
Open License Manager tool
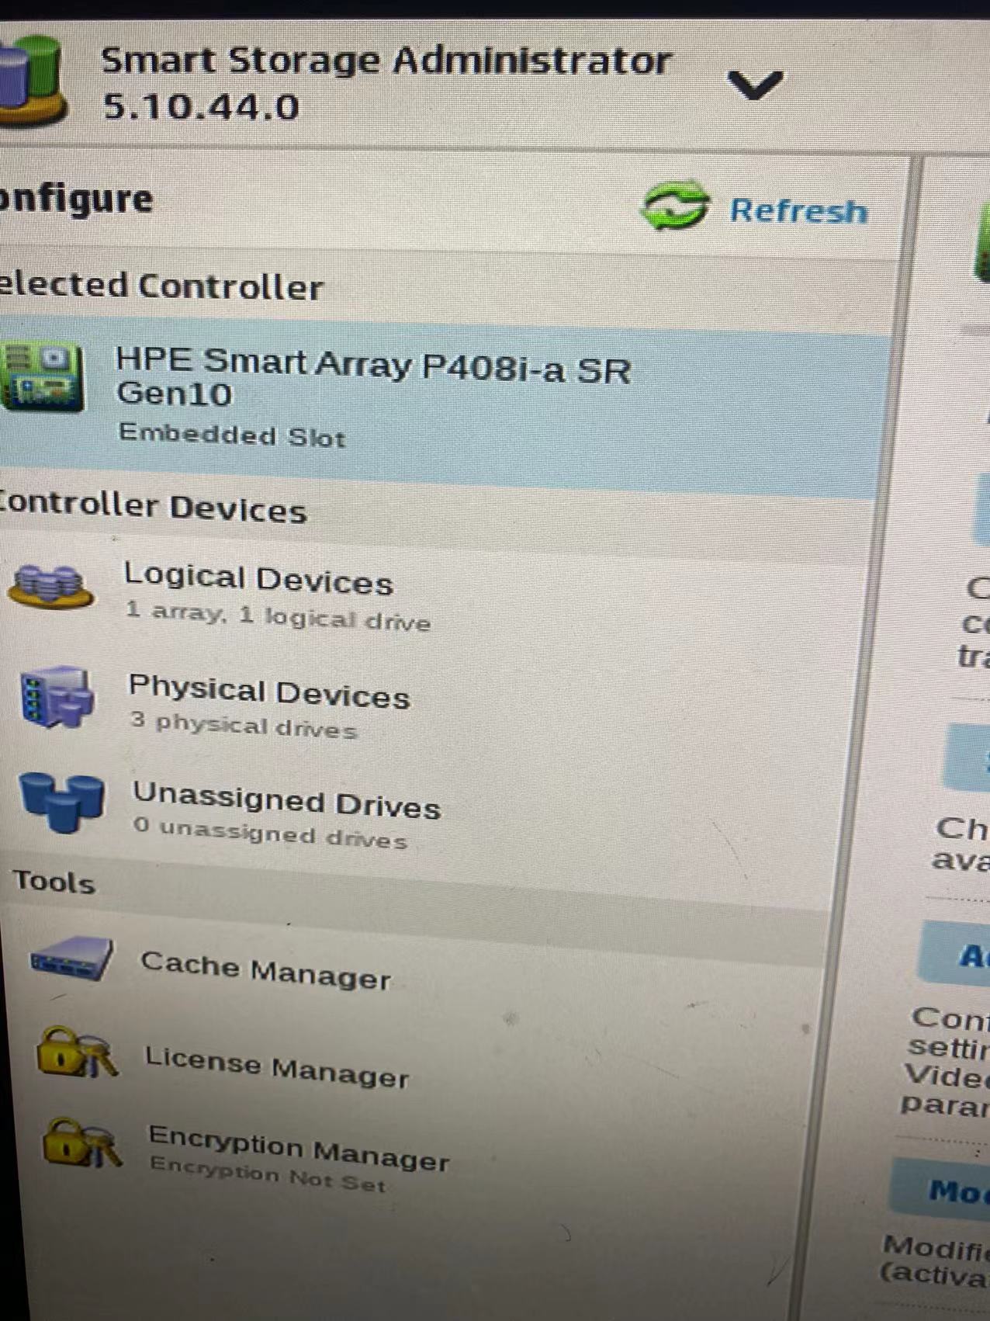coord(276,1066)
